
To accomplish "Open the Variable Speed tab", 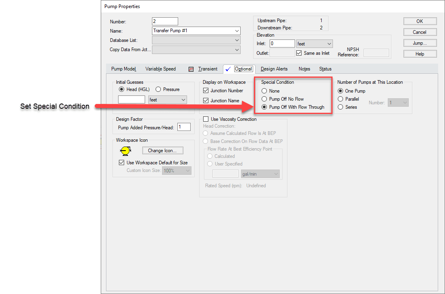I will (x=160, y=68).
